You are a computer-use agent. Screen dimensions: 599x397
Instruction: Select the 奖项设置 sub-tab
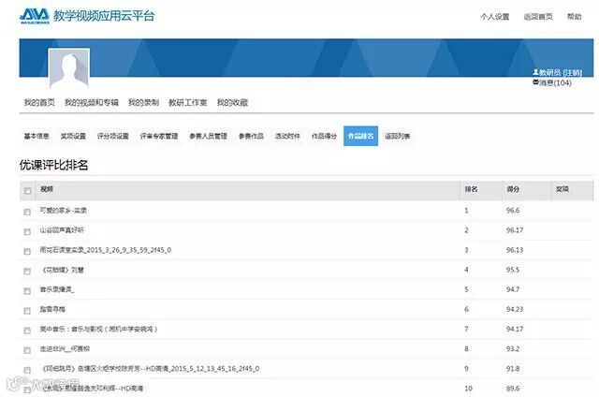[x=73, y=136]
